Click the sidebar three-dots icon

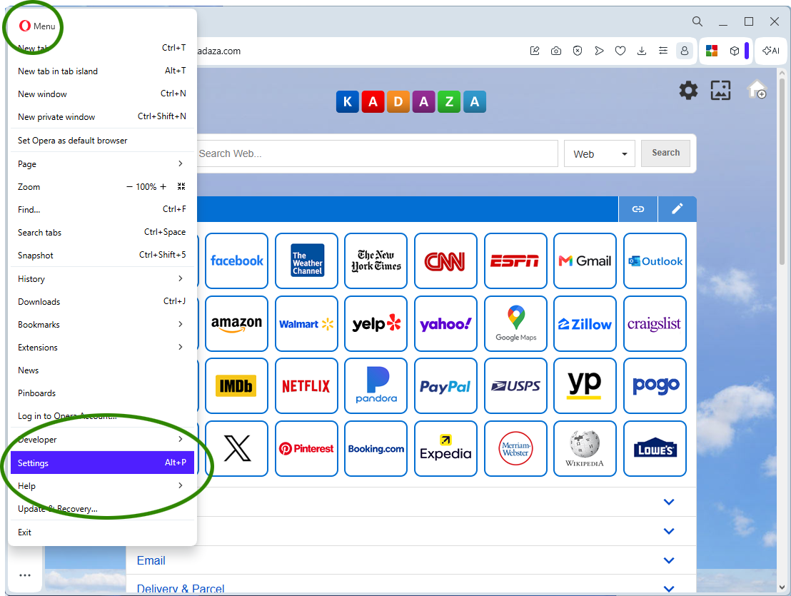point(25,575)
